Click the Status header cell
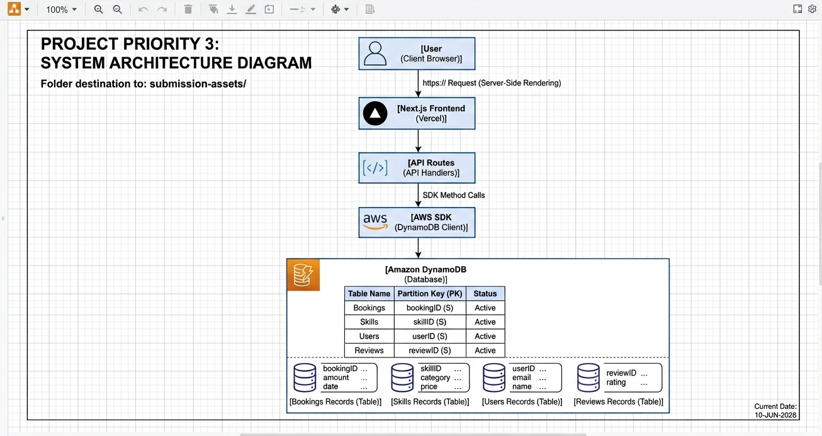This screenshot has width=822, height=436. point(485,294)
